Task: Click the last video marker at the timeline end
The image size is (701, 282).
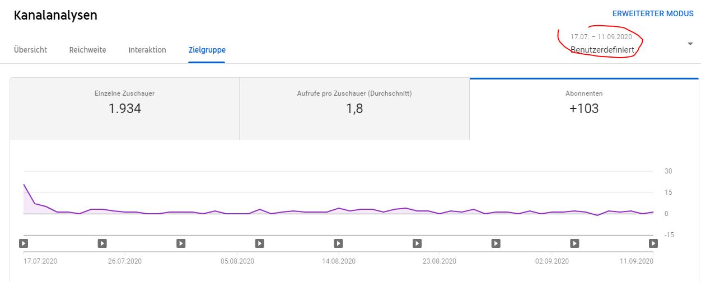Action: click(x=653, y=243)
